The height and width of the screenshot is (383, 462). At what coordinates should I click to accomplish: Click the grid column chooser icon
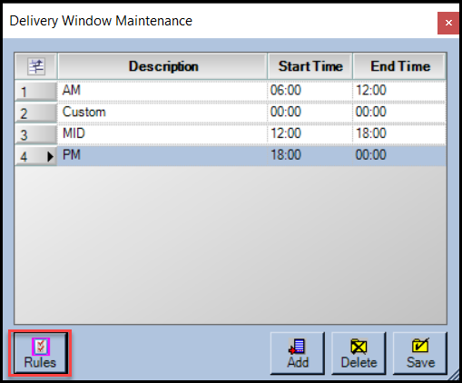coord(36,66)
